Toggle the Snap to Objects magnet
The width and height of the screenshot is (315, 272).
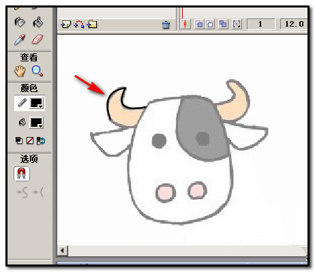tap(22, 174)
